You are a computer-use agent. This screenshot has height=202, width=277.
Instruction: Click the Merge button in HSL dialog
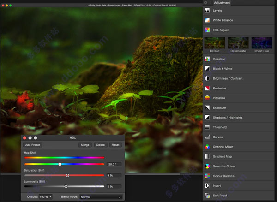tap(85, 145)
